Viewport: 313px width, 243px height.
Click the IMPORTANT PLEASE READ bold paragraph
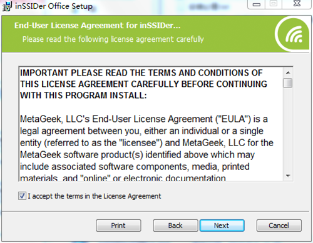pyautogui.click(x=143, y=84)
